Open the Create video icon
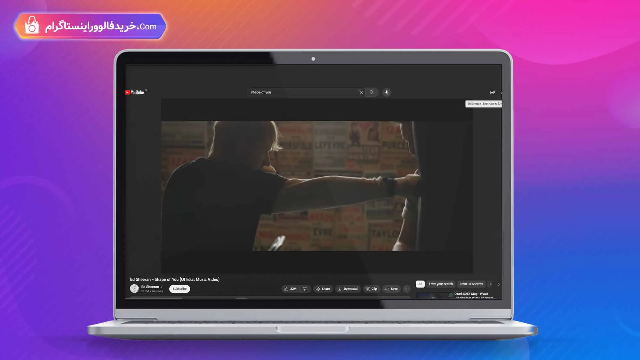This screenshot has width=640, height=360. 492,92
